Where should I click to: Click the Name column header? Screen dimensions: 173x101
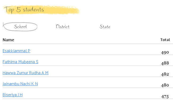click(9, 40)
